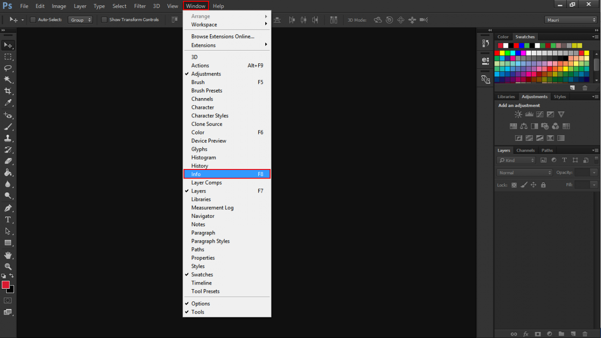Screen dimensions: 601x338
Task: Click the red foreground color swatch
Action: pyautogui.click(x=6, y=285)
